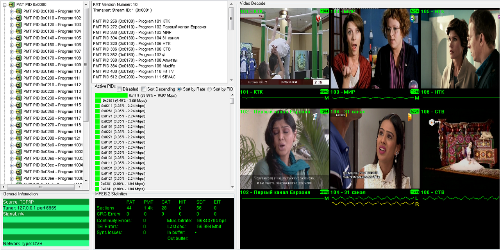The image size is (500, 250).
Task: Click the PSI icon beside PAT PID 0x0000
Action: point(11,4)
